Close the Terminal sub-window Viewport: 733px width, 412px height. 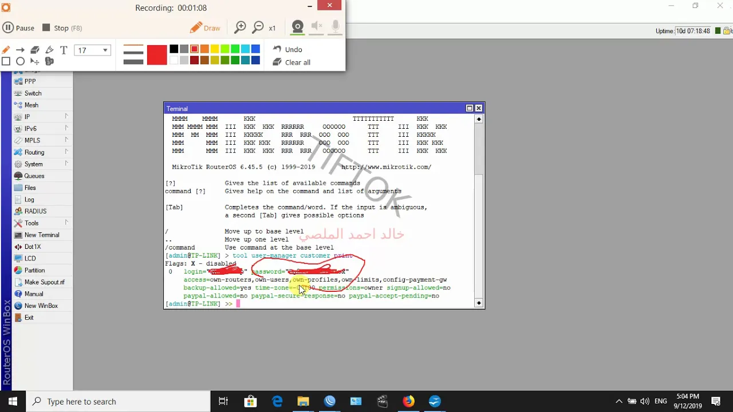tap(479, 108)
